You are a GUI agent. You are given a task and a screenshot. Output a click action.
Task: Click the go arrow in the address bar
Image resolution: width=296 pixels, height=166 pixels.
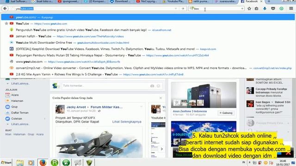coord(183,8)
